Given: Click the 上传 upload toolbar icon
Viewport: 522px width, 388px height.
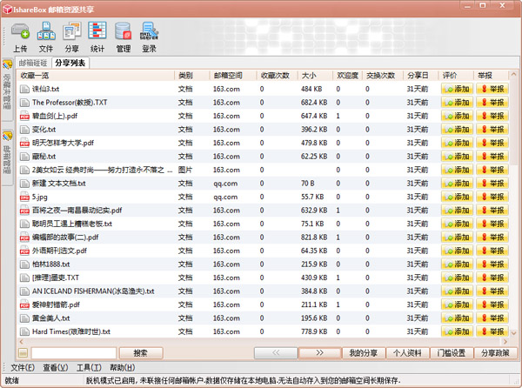Looking at the screenshot, I should tap(21, 37).
